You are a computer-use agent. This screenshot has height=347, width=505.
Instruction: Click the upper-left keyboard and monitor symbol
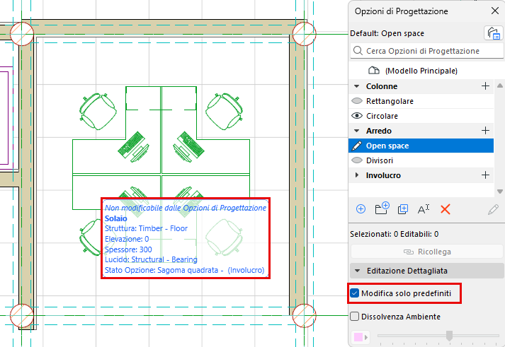134,146
